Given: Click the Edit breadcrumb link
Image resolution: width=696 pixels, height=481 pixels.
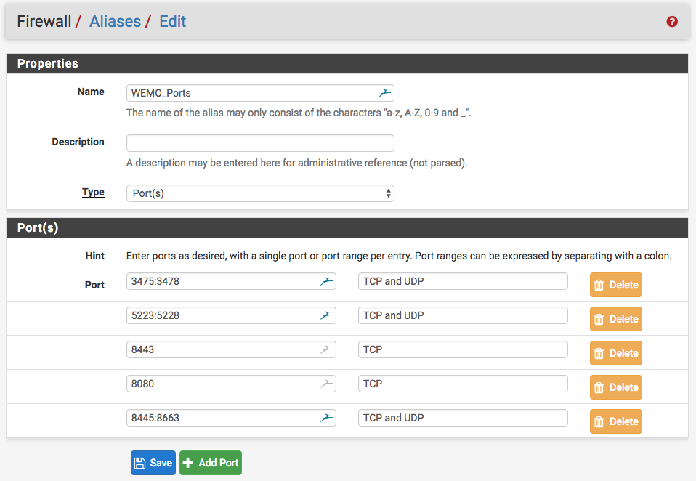Looking at the screenshot, I should click(173, 22).
